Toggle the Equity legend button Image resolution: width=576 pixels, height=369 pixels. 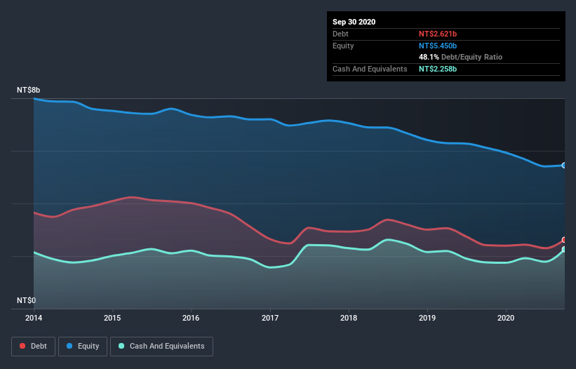point(83,347)
